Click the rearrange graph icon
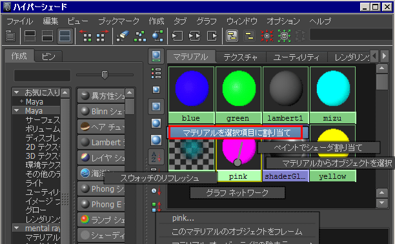The image size is (395, 244). tap(140, 36)
